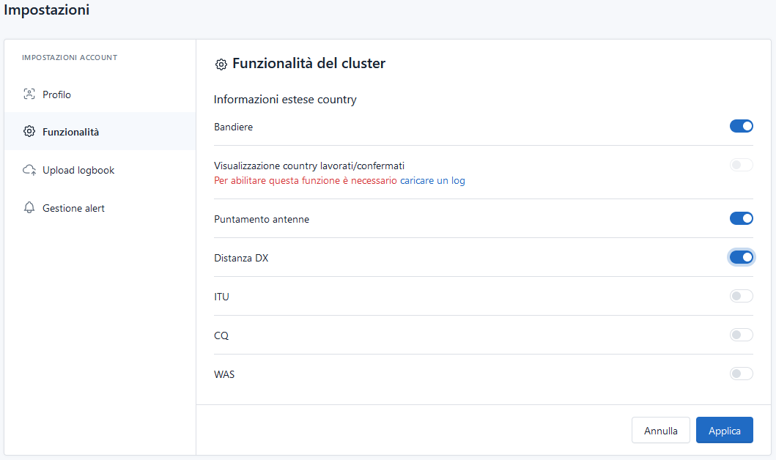Screen dimensions: 776x460
Task: Click the gear icon in the cluster header
Action: pyautogui.click(x=221, y=64)
